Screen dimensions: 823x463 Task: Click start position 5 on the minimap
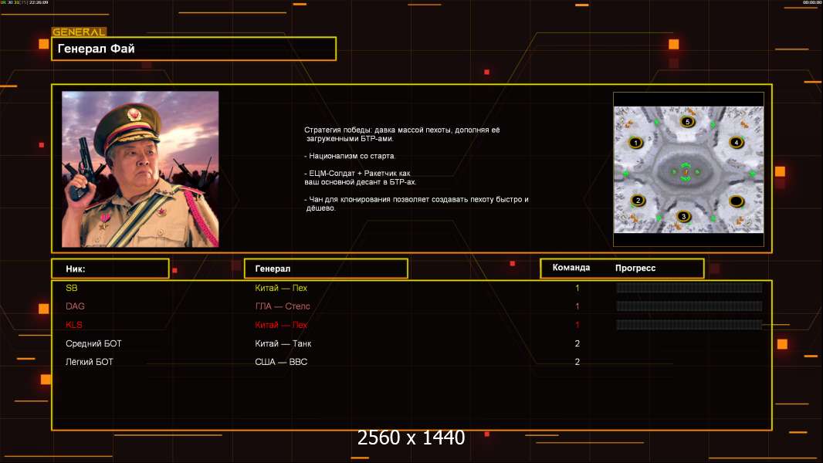(688, 122)
